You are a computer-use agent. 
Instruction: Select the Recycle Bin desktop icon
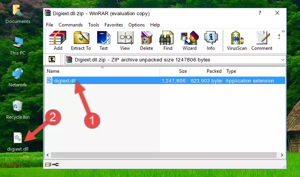point(18,110)
